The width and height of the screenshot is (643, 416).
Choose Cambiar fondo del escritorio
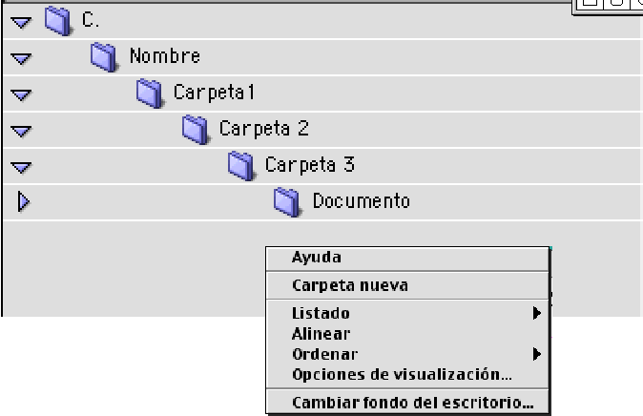tap(412, 403)
